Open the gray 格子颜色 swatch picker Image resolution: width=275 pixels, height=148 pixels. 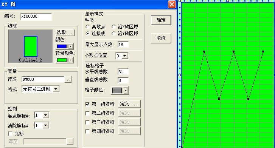[x=120, y=90]
